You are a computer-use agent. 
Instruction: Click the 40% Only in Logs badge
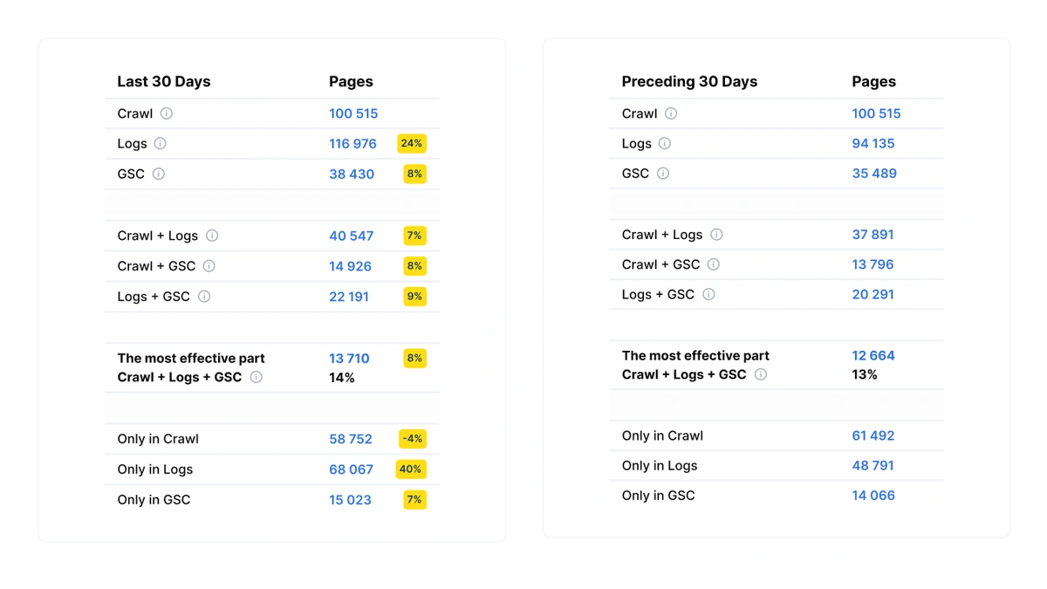tap(411, 469)
